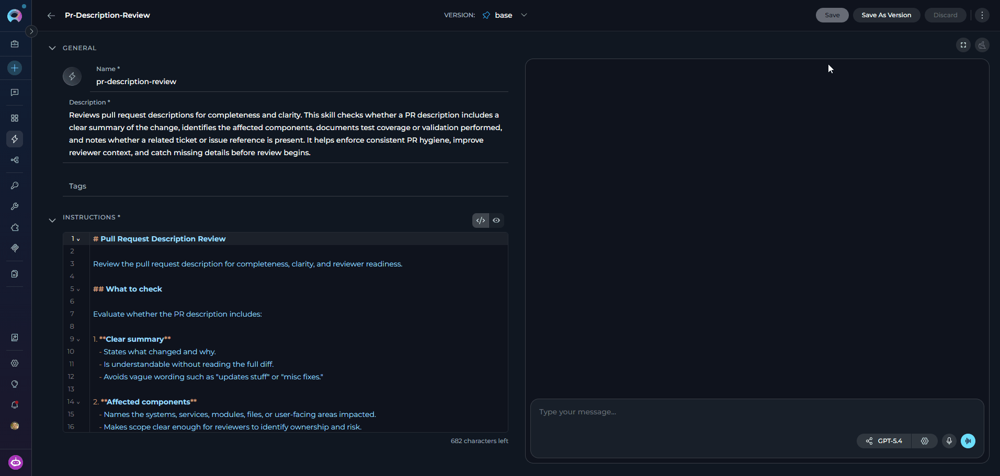Viewport: 1000px width, 476px height.
Task: Click line Evaluate whether the PR description includes
Action: [x=177, y=314]
